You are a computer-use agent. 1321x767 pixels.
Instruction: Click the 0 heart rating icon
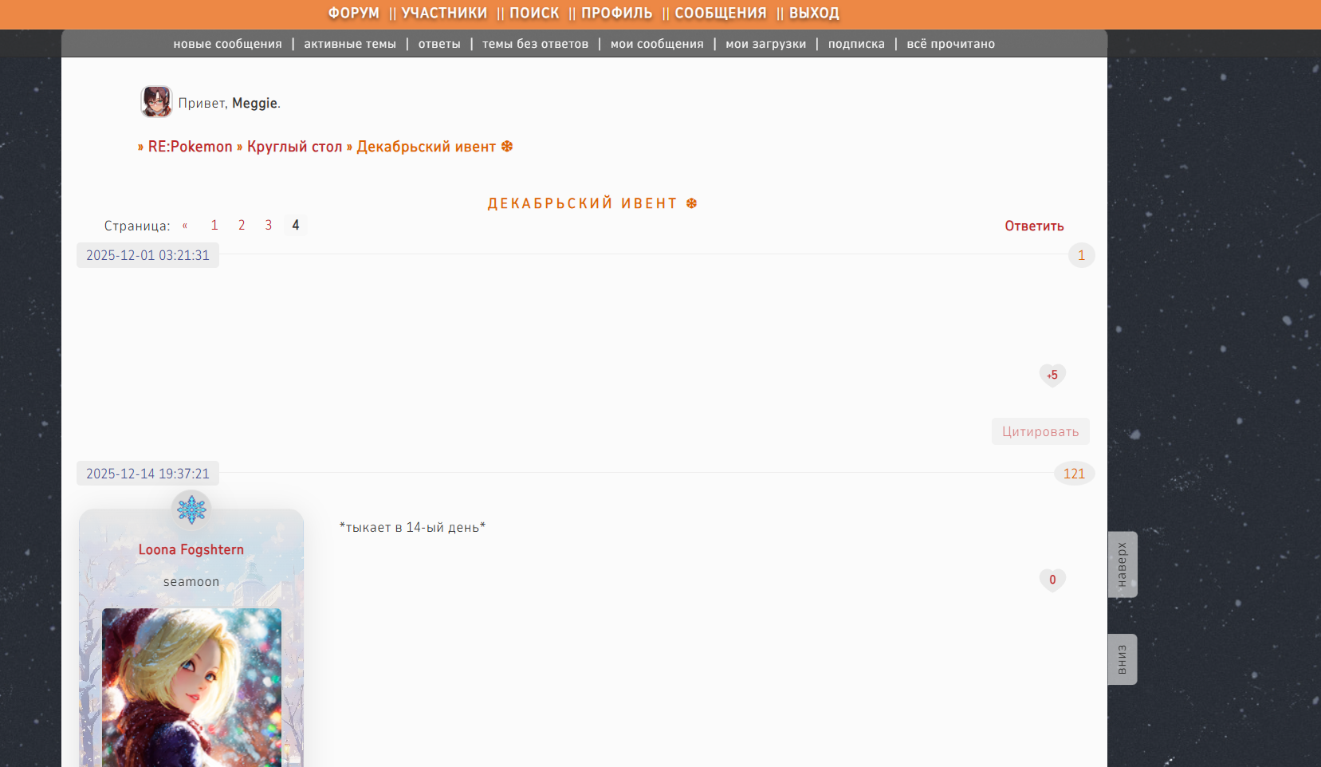(x=1052, y=580)
